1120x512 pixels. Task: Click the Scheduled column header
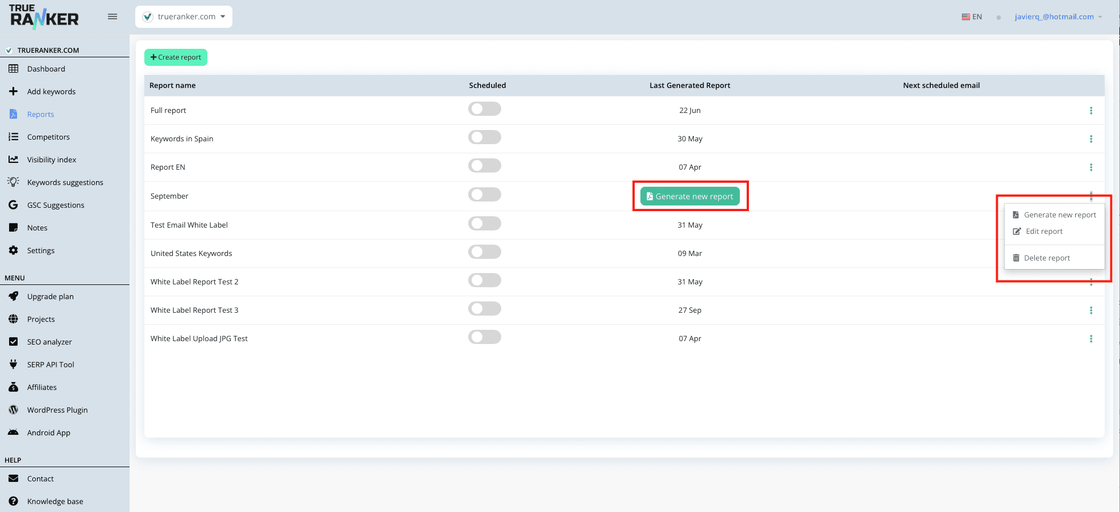488,86
